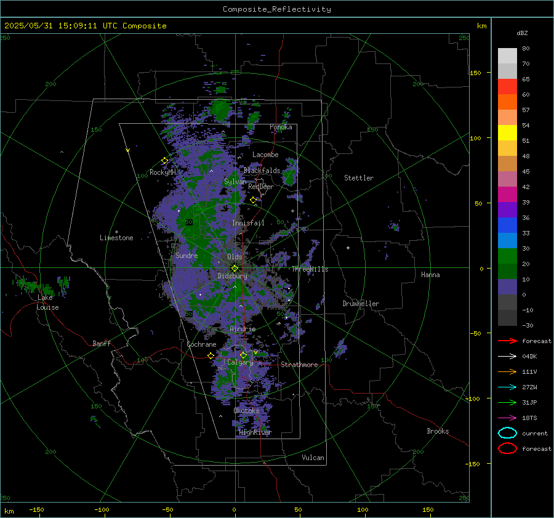Click the -150 value on bottom axis

pos(36,509)
